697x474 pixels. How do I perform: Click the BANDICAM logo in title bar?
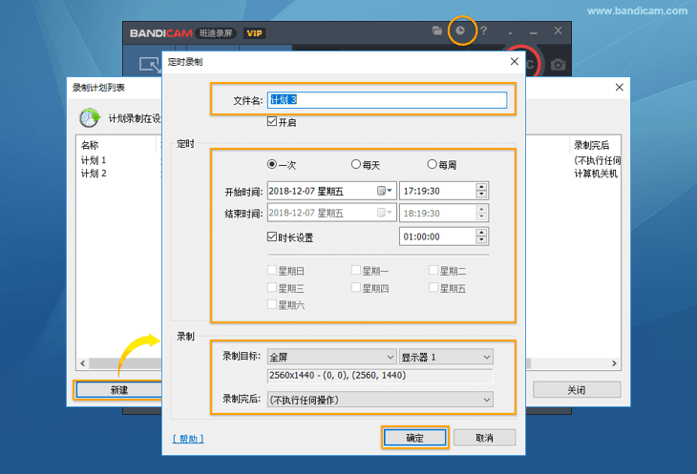point(161,33)
